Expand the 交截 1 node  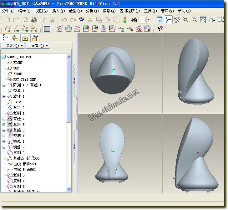(4, 136)
